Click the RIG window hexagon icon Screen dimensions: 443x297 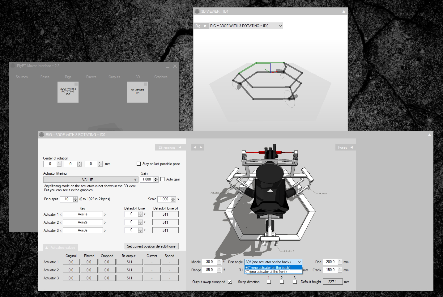click(41, 135)
